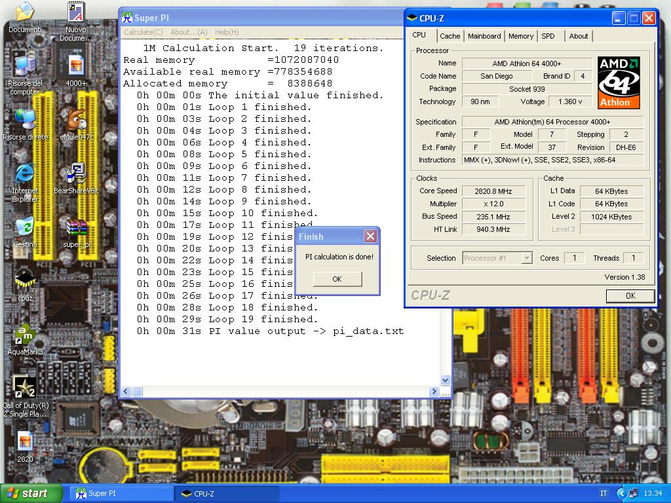Viewport: 671px width, 503px height.
Task: Click the Technology value 90 nm
Action: pyautogui.click(x=480, y=102)
